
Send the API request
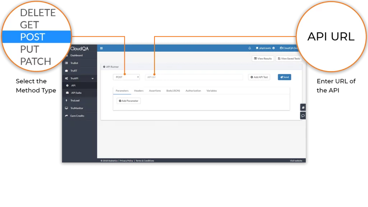point(285,77)
